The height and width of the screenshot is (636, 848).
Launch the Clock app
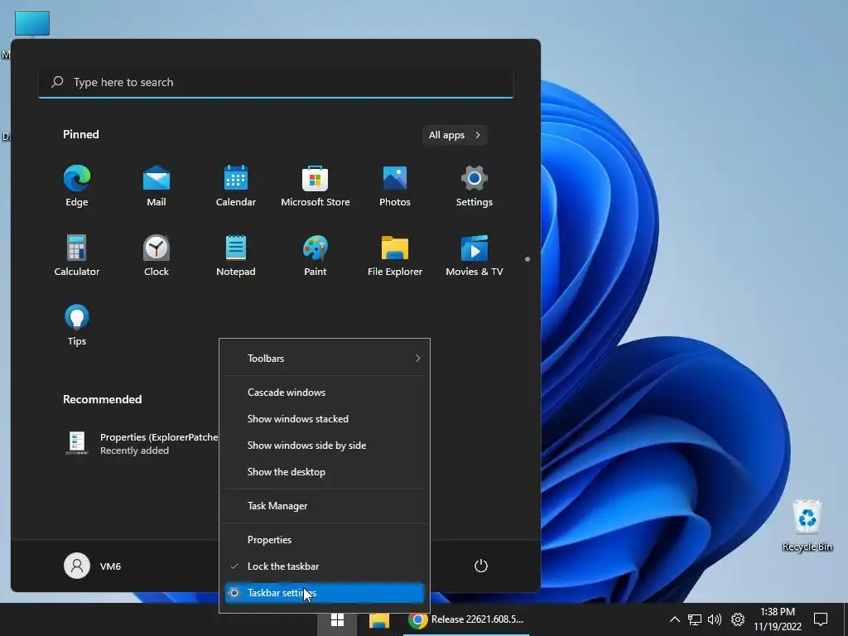(x=157, y=256)
